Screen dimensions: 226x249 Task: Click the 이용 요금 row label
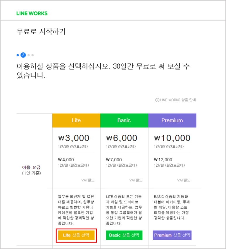(x=31, y=167)
